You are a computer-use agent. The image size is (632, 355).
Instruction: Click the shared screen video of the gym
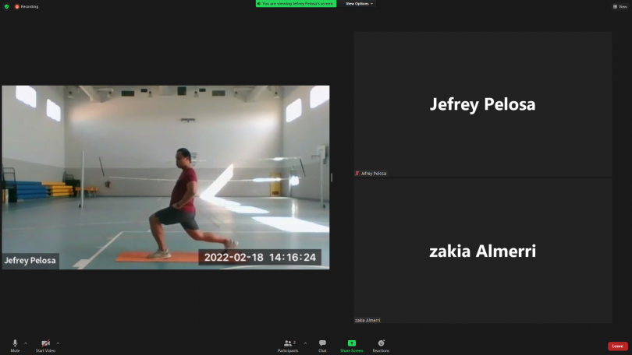(x=165, y=177)
